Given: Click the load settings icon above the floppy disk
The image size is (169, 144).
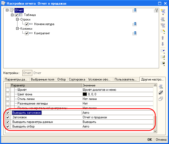Looking at the screenshot, I should point(163,57).
